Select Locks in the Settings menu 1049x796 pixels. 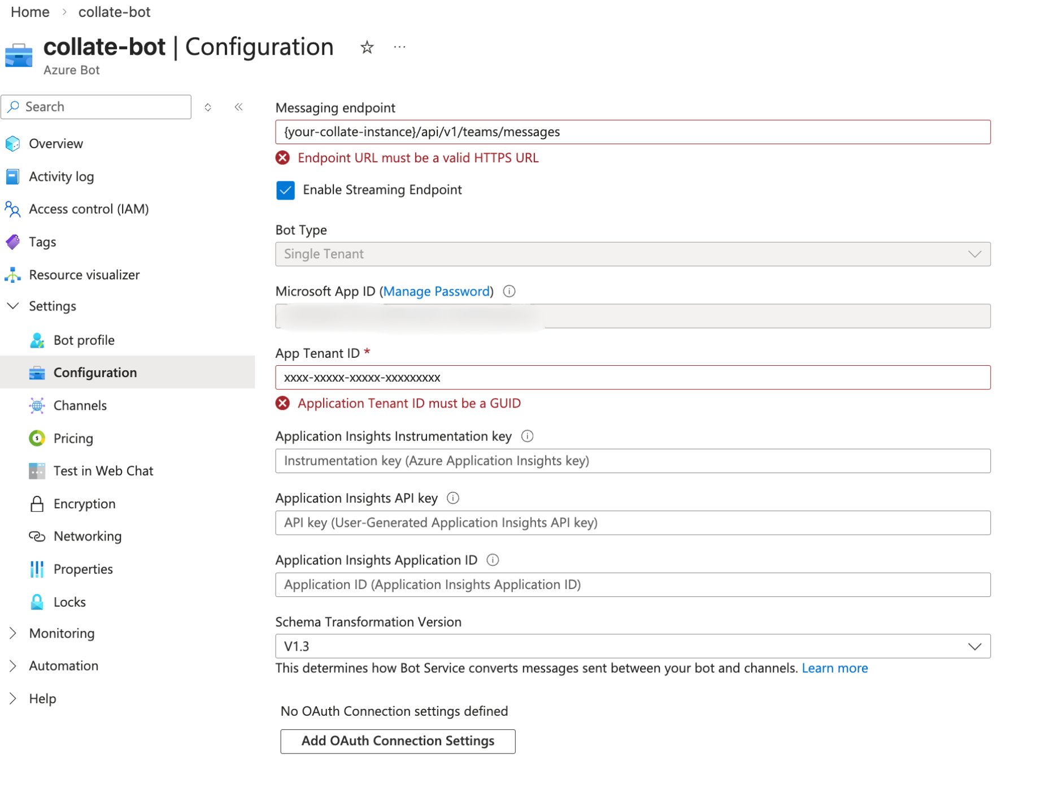(x=69, y=602)
